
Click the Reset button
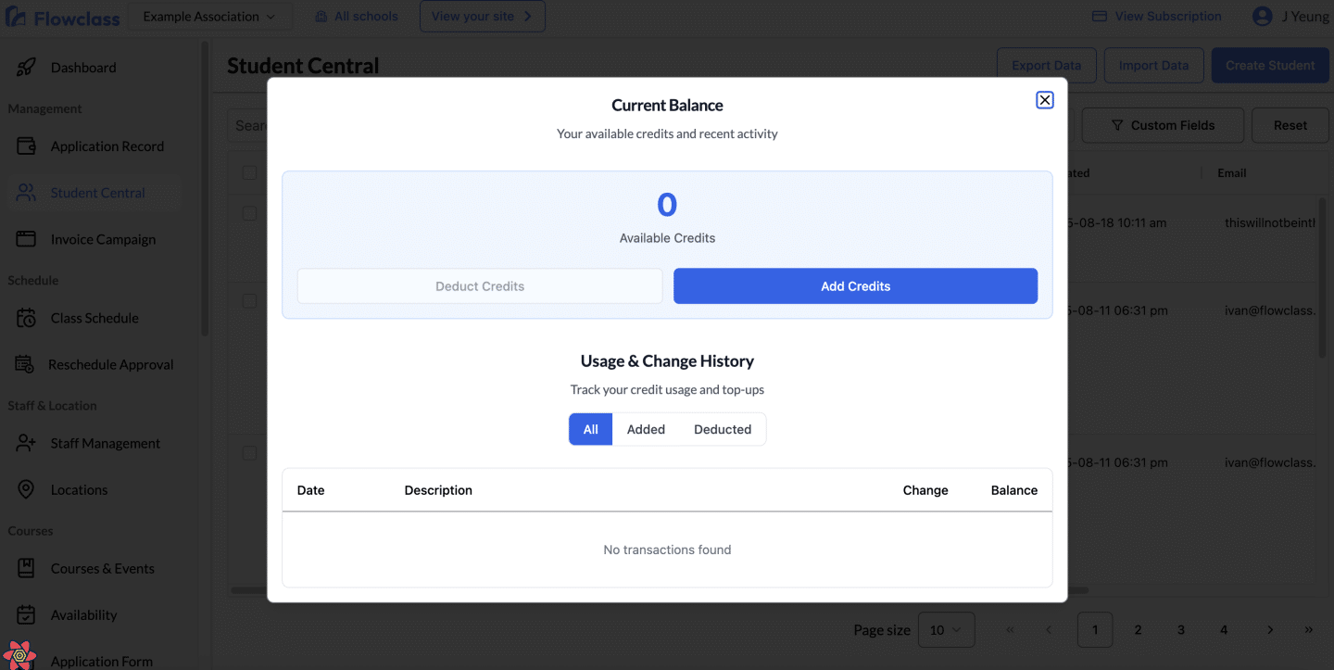click(x=1290, y=125)
